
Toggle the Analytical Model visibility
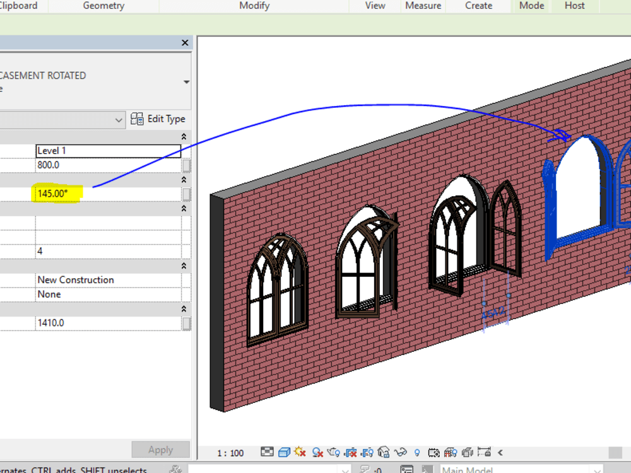[x=451, y=452]
